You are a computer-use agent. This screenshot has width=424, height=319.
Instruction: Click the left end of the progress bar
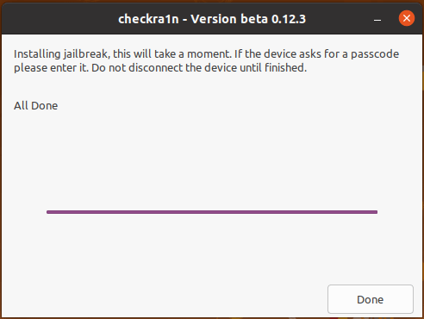[49, 212]
